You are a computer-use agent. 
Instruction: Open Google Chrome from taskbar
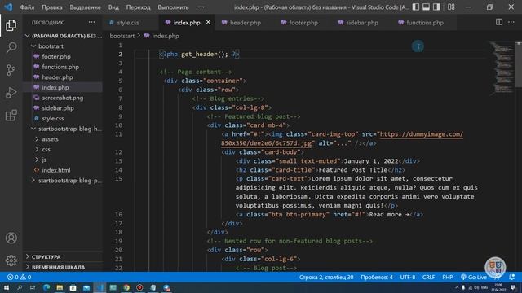pos(126,287)
